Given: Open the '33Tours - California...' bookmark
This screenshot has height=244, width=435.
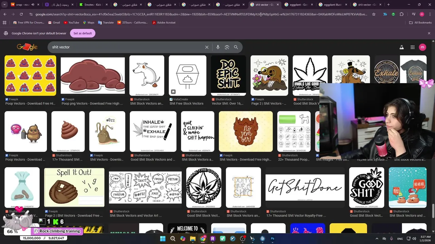Looking at the screenshot, I should 133,22.
